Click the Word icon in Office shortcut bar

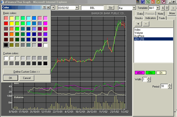(x=143, y=2)
